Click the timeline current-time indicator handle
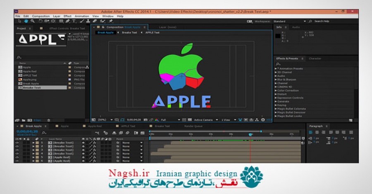 250,134
